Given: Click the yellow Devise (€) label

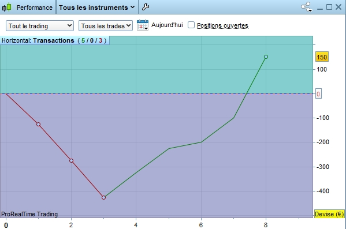Looking at the screenshot, I should click(x=329, y=214).
